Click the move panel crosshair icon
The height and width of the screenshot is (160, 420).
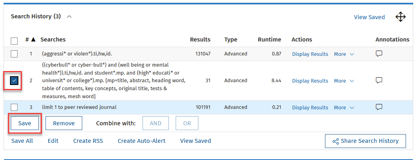[400, 17]
